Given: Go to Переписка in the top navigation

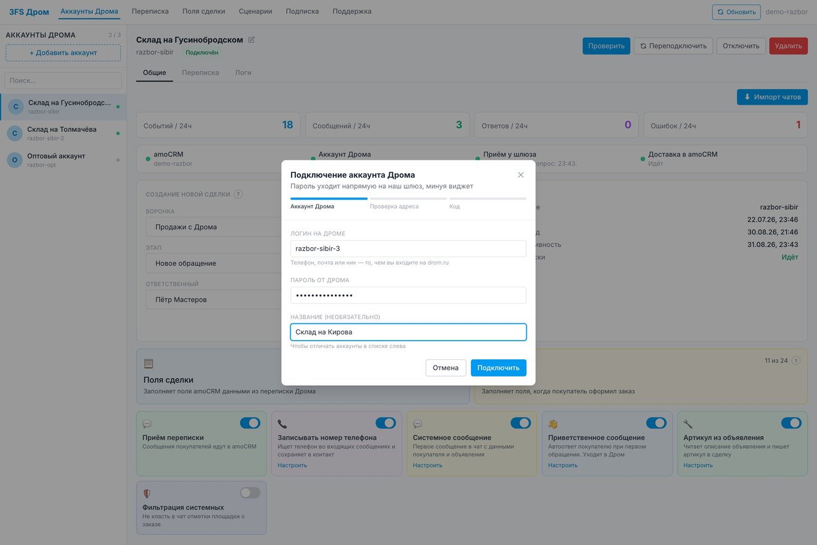Looking at the screenshot, I should 150,11.
